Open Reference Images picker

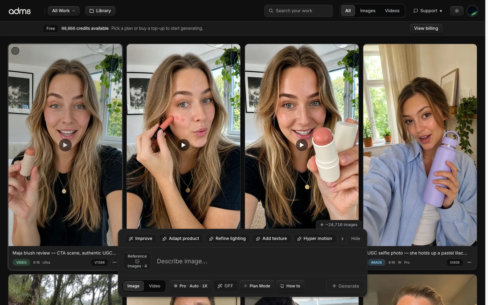point(137,261)
